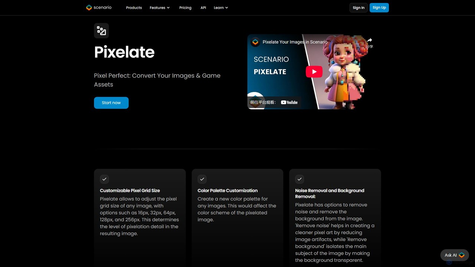Click the video title Pixelate Your Images in Scenario

[x=295, y=42]
